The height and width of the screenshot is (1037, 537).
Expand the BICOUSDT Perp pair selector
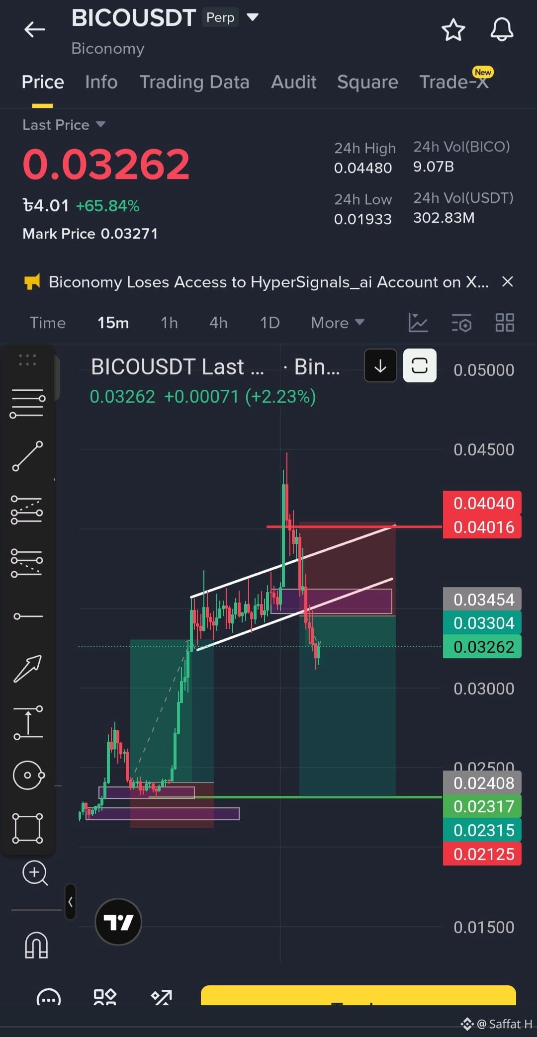(253, 17)
